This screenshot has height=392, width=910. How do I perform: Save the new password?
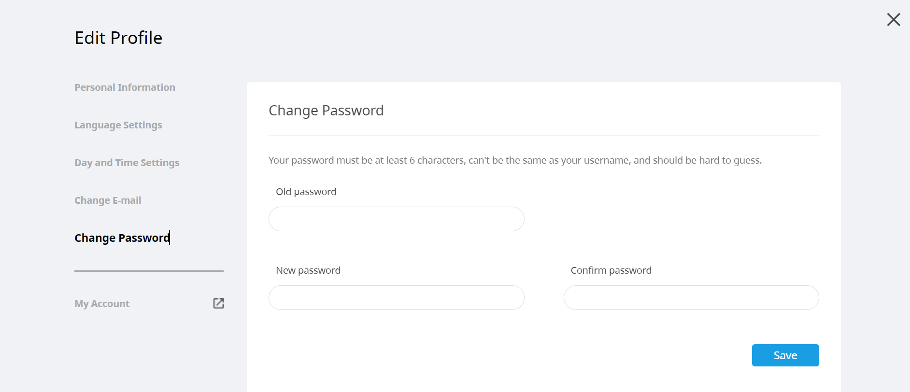(785, 355)
